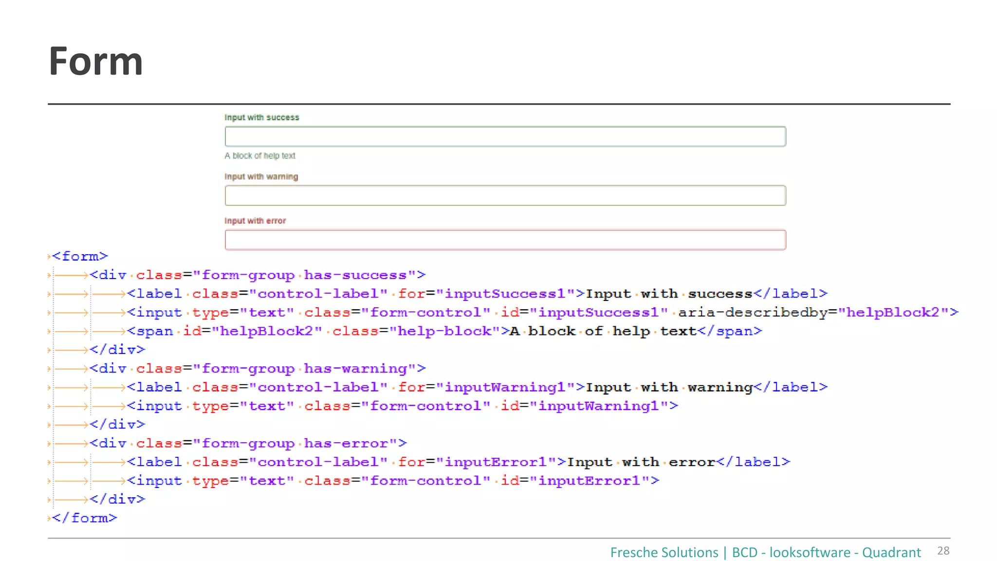Click the inputSuccess1 label code line
The height and width of the screenshot is (561, 997).
(x=477, y=294)
